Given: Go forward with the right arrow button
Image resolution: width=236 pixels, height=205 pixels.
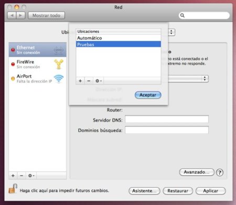Looking at the screenshot, I should (x=20, y=15).
